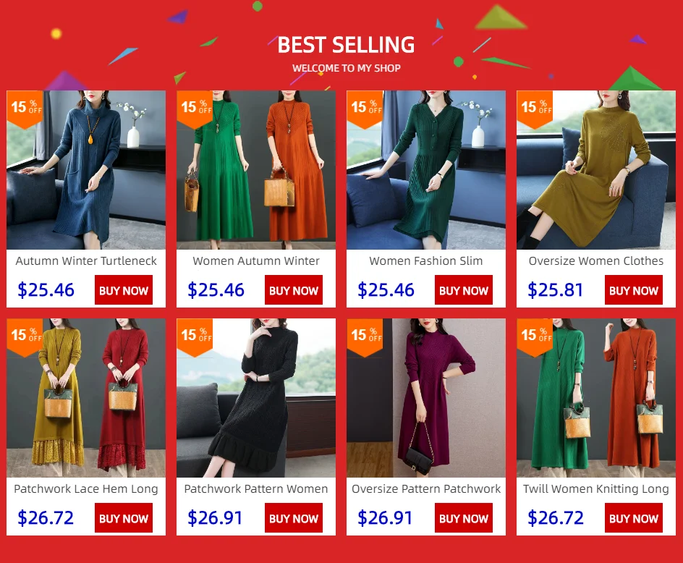
Task: Open Twill Women Knitting Long title link
Action: pyautogui.click(x=596, y=489)
